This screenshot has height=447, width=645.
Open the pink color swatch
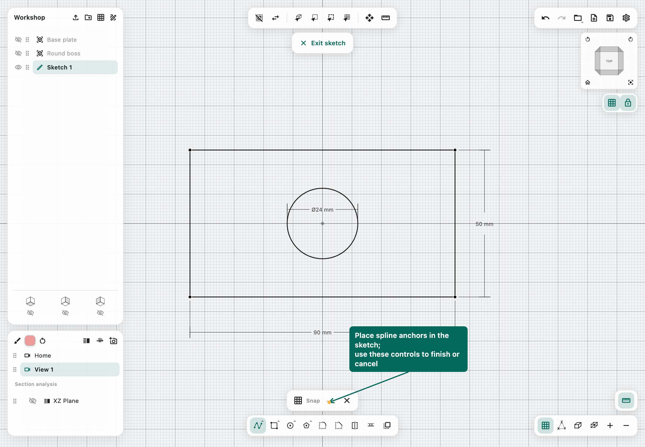pyautogui.click(x=30, y=341)
